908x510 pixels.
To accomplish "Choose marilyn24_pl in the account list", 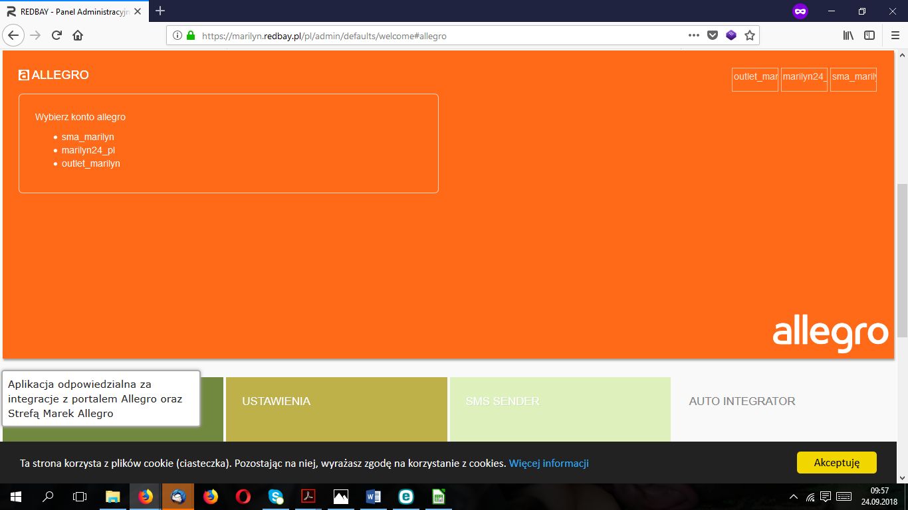I will [88, 150].
